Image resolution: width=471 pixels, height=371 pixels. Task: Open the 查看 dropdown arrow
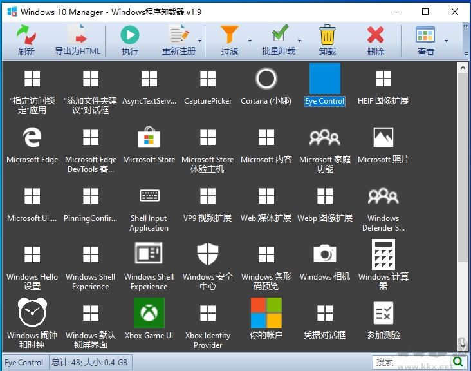coord(446,41)
